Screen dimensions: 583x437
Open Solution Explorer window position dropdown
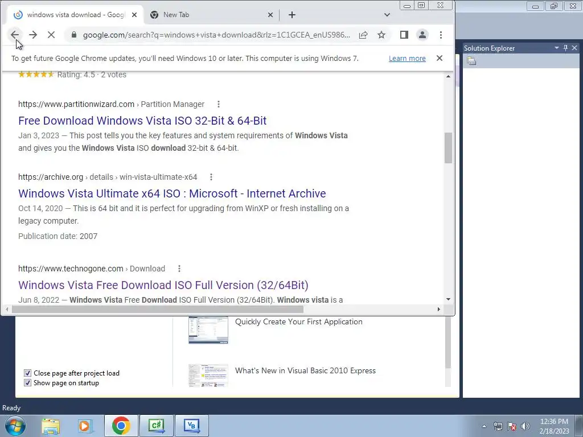pos(557,48)
